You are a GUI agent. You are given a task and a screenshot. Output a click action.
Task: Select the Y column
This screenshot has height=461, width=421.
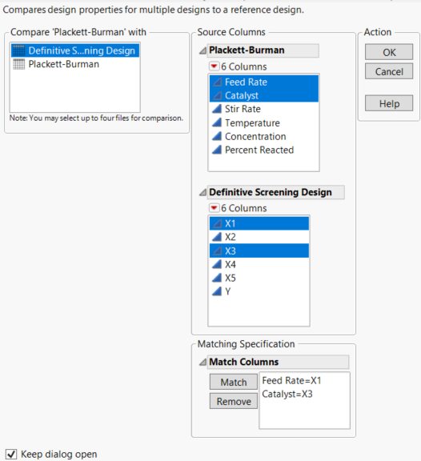pyautogui.click(x=259, y=291)
